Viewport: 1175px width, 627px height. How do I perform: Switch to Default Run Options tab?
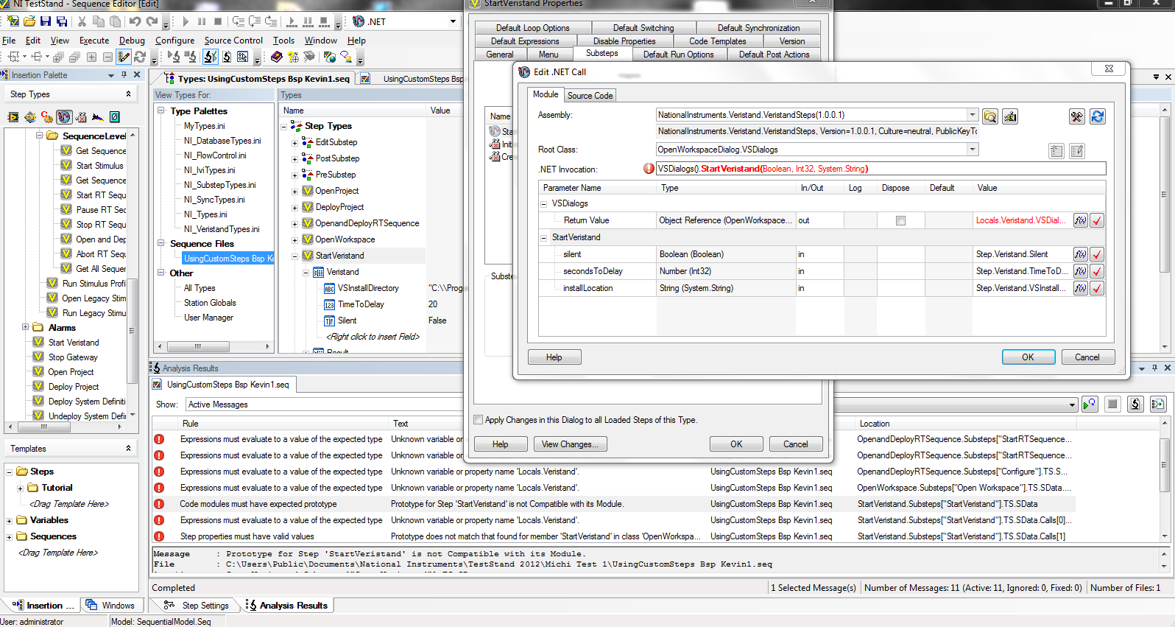pyautogui.click(x=678, y=55)
